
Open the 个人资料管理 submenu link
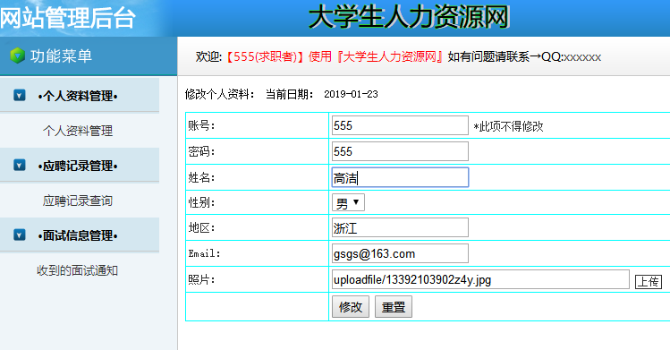point(78,131)
